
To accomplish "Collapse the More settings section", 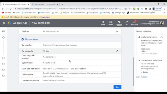I will click(70, 39).
